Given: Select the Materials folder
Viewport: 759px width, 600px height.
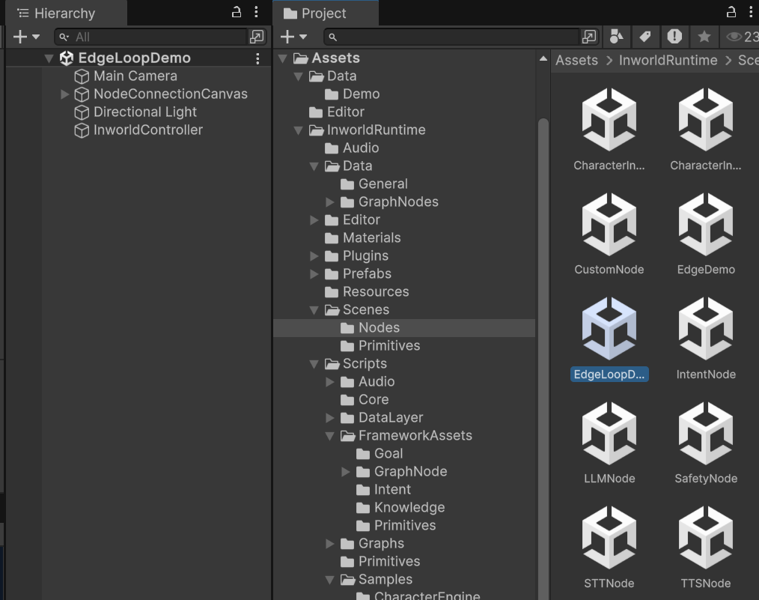Looking at the screenshot, I should click(x=362, y=237).
